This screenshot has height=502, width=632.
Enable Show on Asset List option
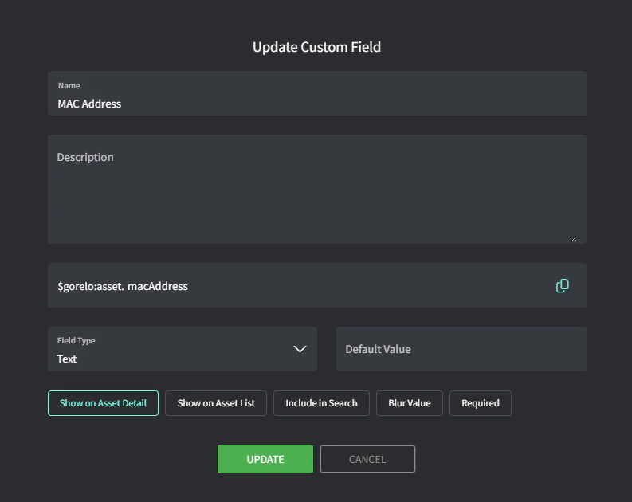pyautogui.click(x=216, y=403)
